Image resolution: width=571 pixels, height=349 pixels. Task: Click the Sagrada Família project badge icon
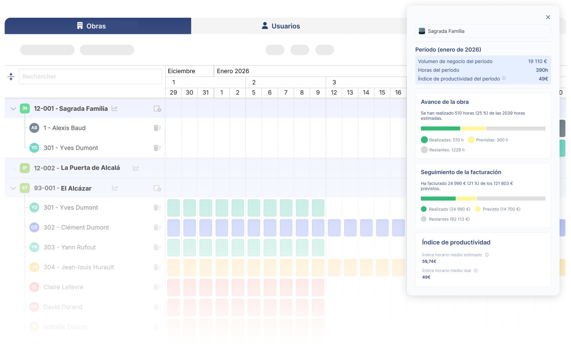click(x=25, y=108)
